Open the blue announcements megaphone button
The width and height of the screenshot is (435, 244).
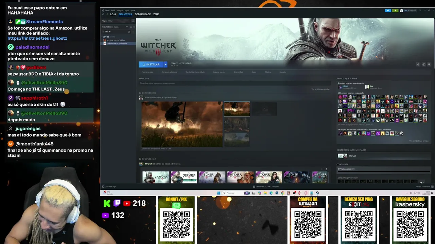[388, 11]
